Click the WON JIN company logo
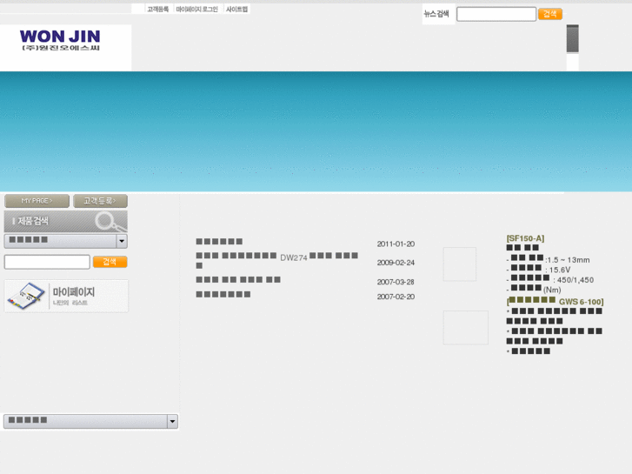This screenshot has height=474, width=632. (x=60, y=40)
